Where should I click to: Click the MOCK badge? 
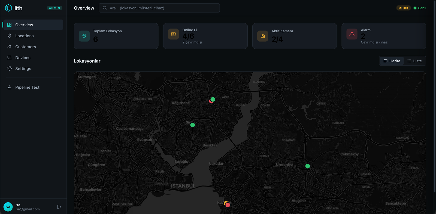[403, 8]
